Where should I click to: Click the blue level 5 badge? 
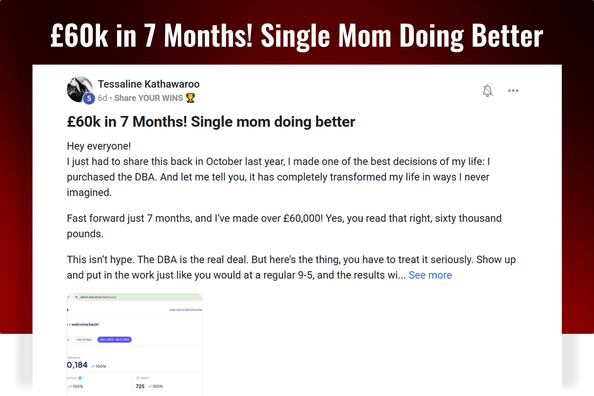(89, 99)
